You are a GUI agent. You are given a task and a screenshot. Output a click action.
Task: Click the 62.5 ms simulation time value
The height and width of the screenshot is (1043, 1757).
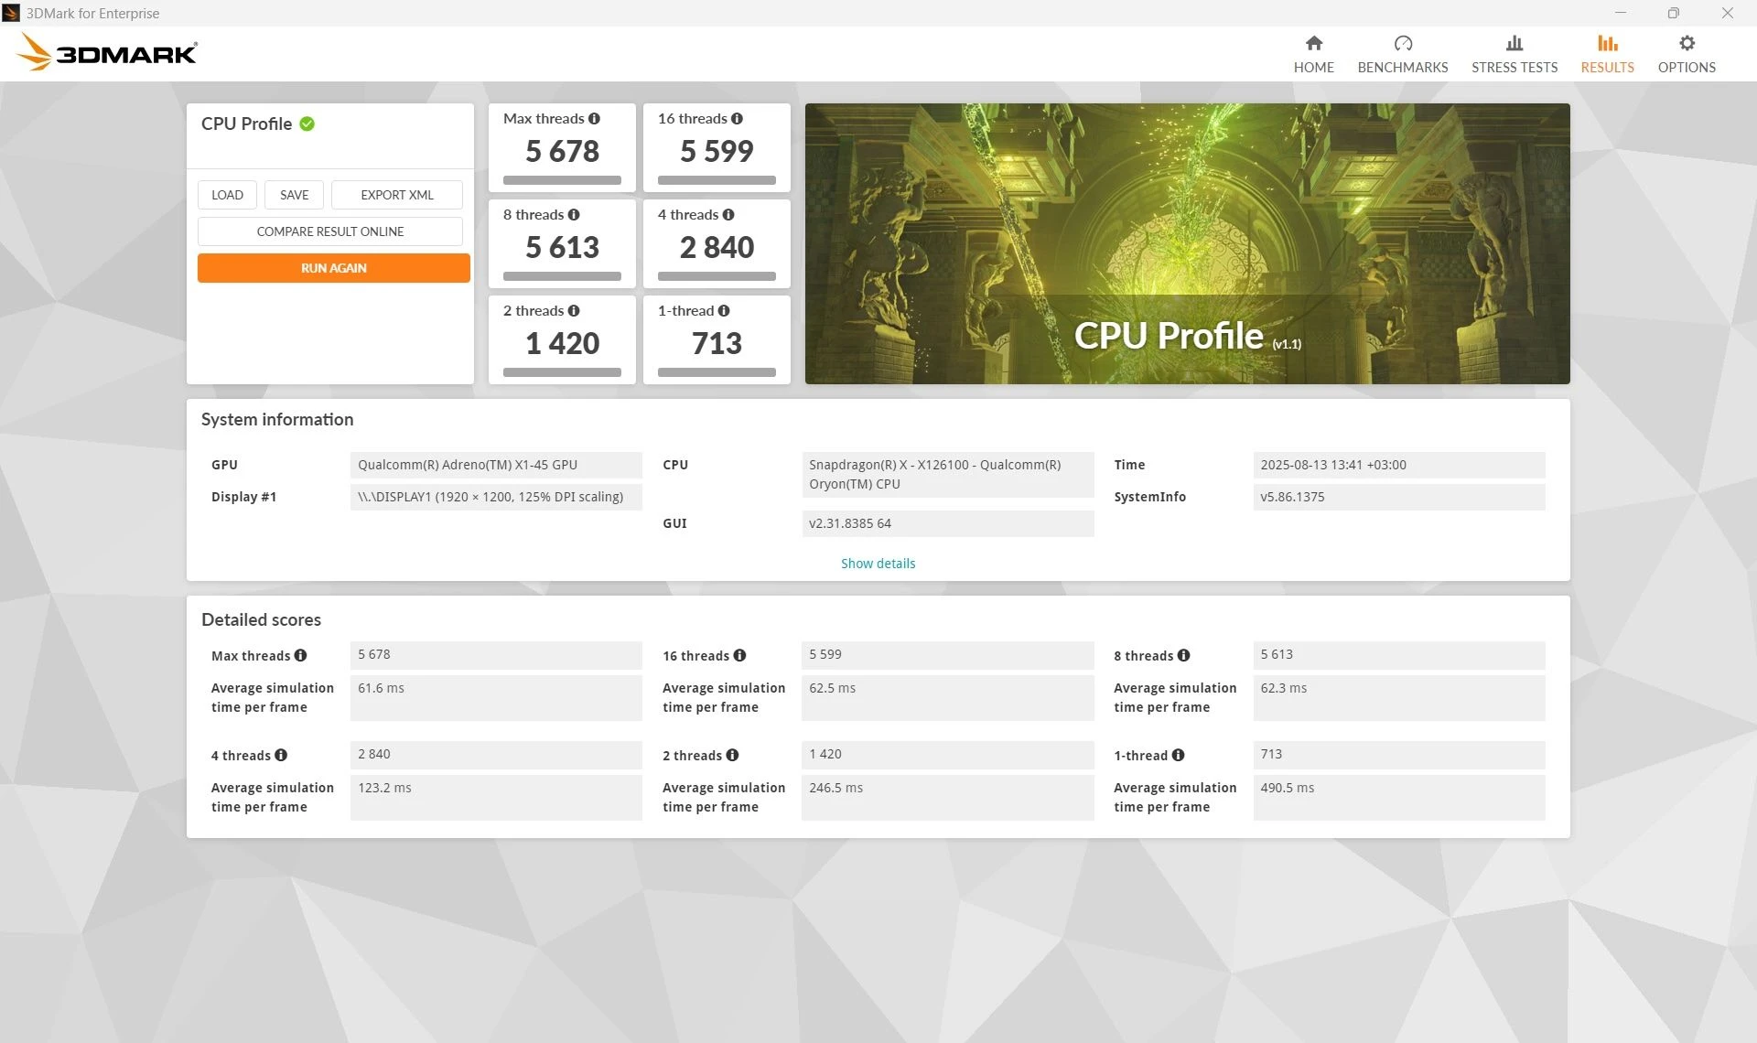tap(947, 698)
